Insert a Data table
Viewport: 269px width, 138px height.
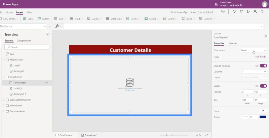tap(114, 19)
